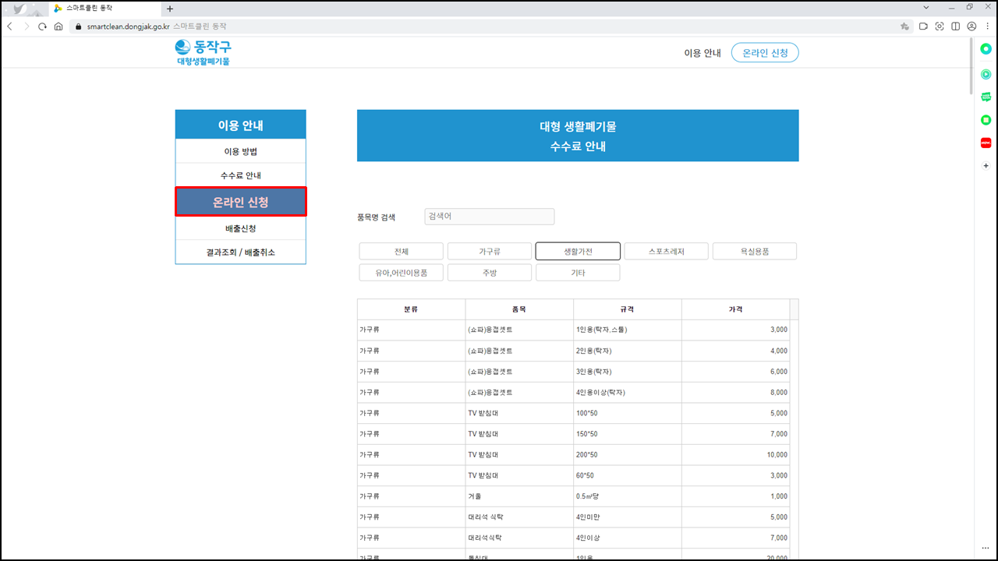View site security lock info
The height and width of the screenshot is (561, 998).
click(78, 26)
